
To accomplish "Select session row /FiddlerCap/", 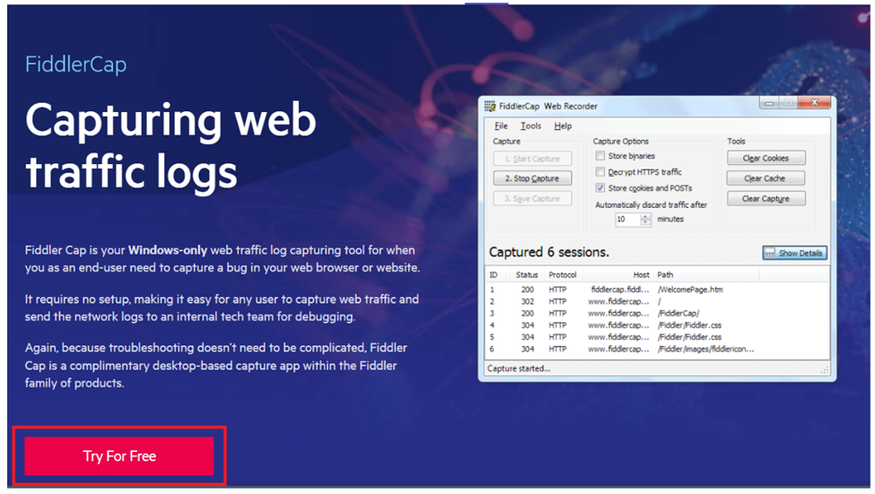I will coord(657,314).
